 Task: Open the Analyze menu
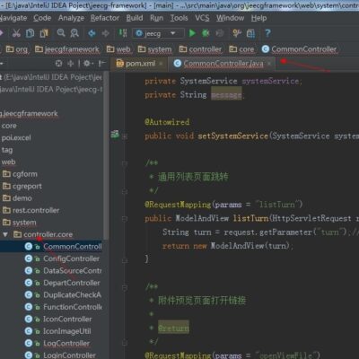coord(71,18)
